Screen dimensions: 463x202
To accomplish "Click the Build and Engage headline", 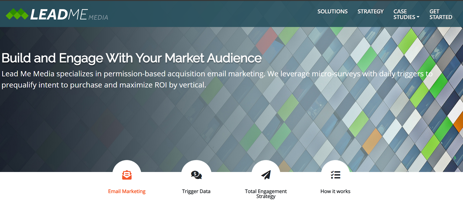I will [132, 58].
